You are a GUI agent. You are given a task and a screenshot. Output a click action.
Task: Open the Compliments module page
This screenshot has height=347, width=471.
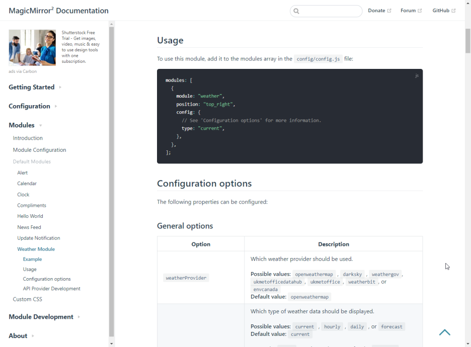point(32,205)
